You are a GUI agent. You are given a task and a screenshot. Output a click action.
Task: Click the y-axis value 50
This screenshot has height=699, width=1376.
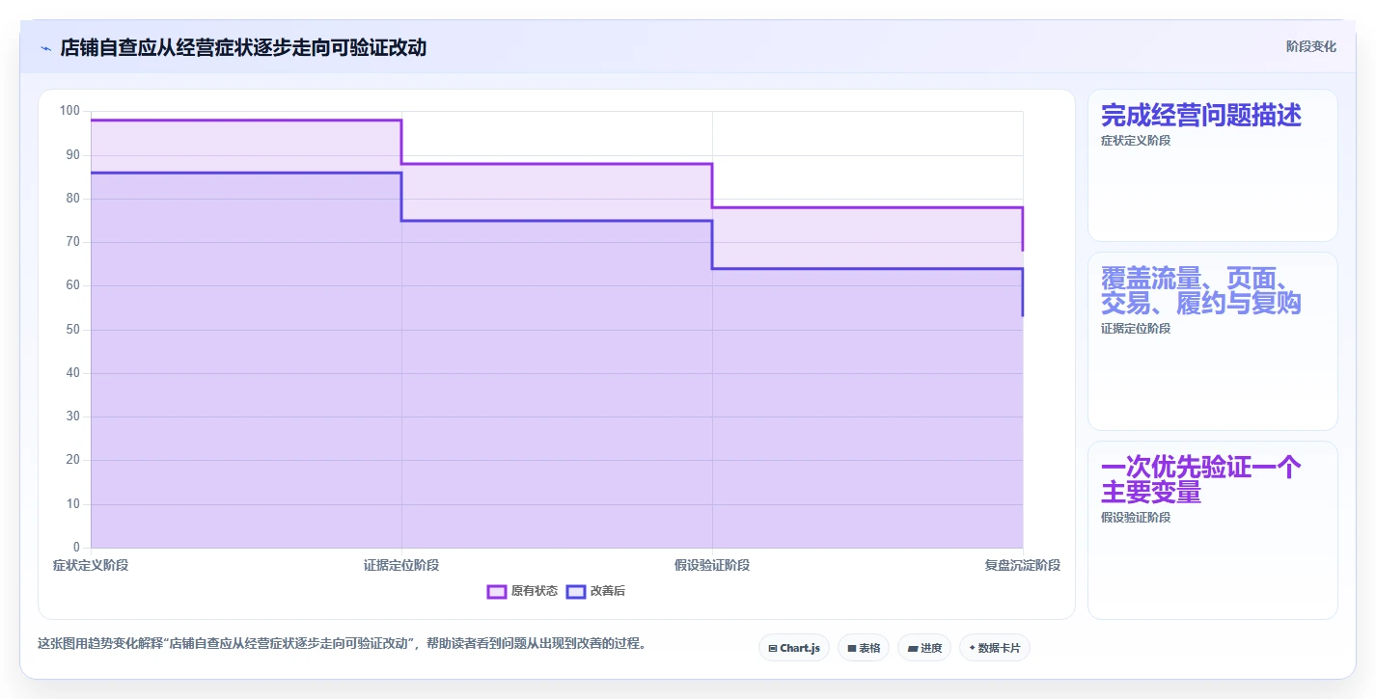(72, 330)
